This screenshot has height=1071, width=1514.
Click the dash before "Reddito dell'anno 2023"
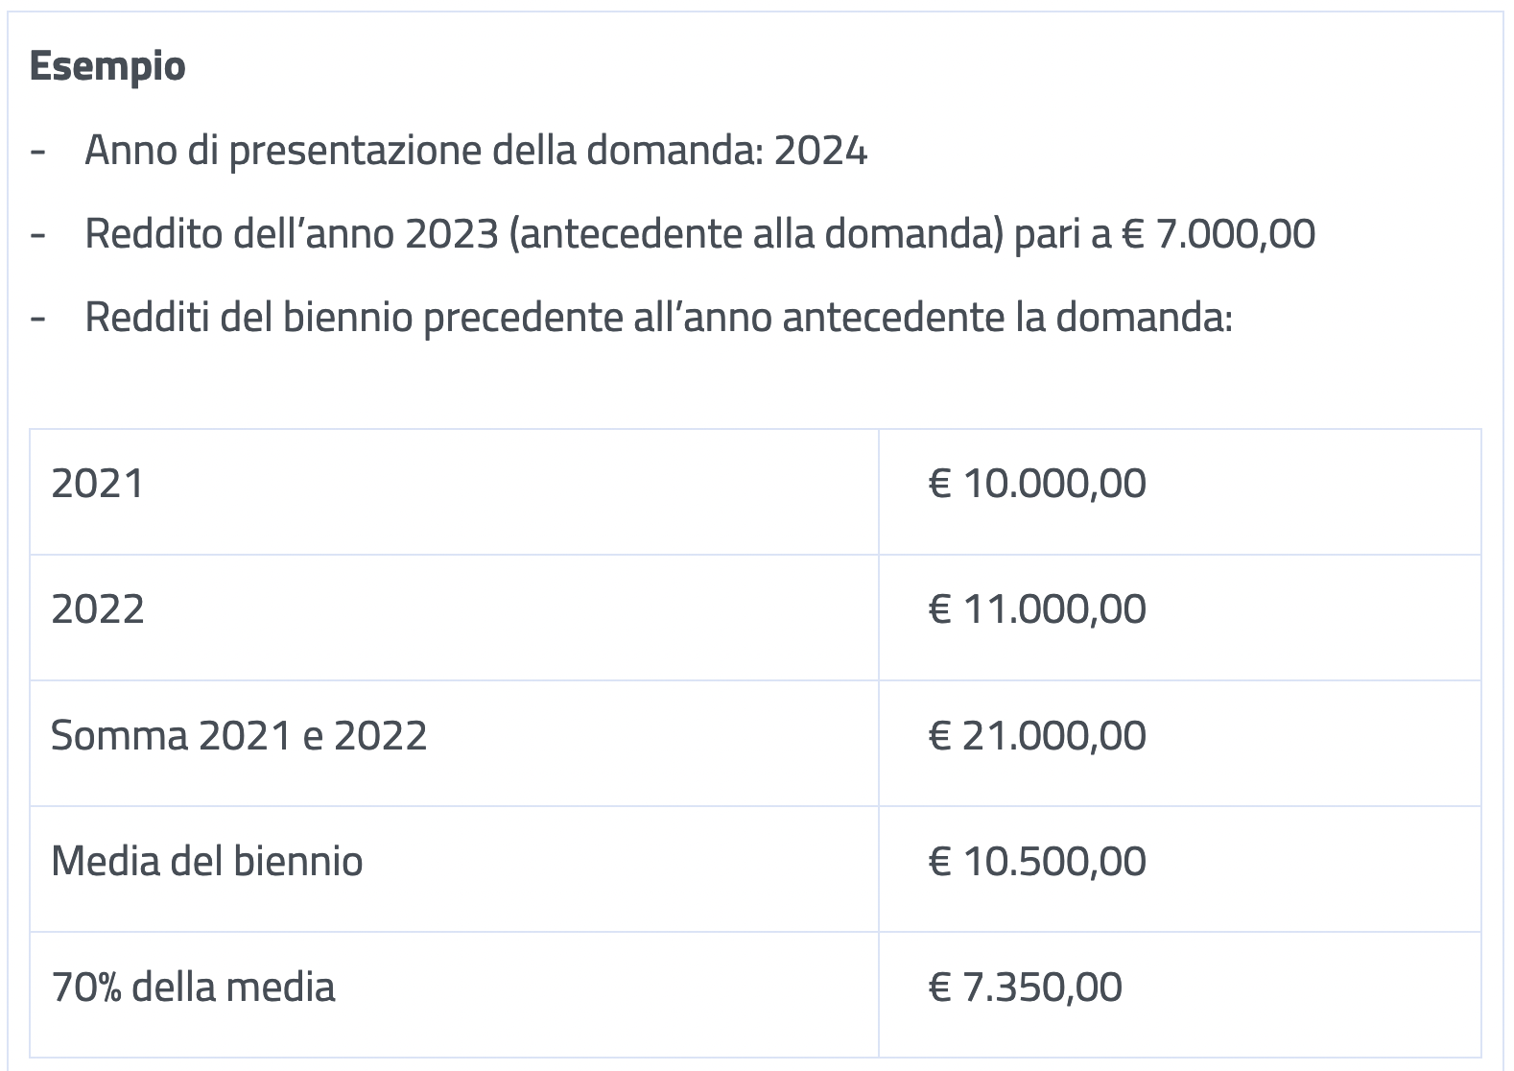(38, 235)
